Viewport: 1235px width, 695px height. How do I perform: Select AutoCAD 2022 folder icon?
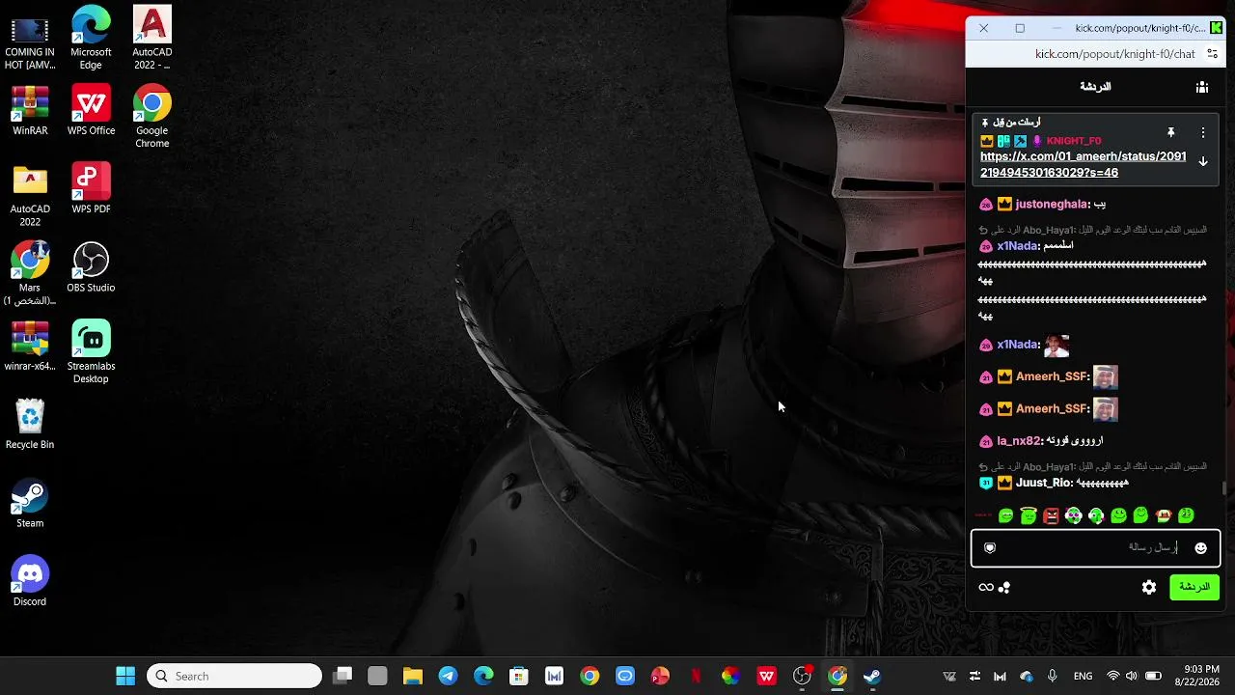point(30,196)
